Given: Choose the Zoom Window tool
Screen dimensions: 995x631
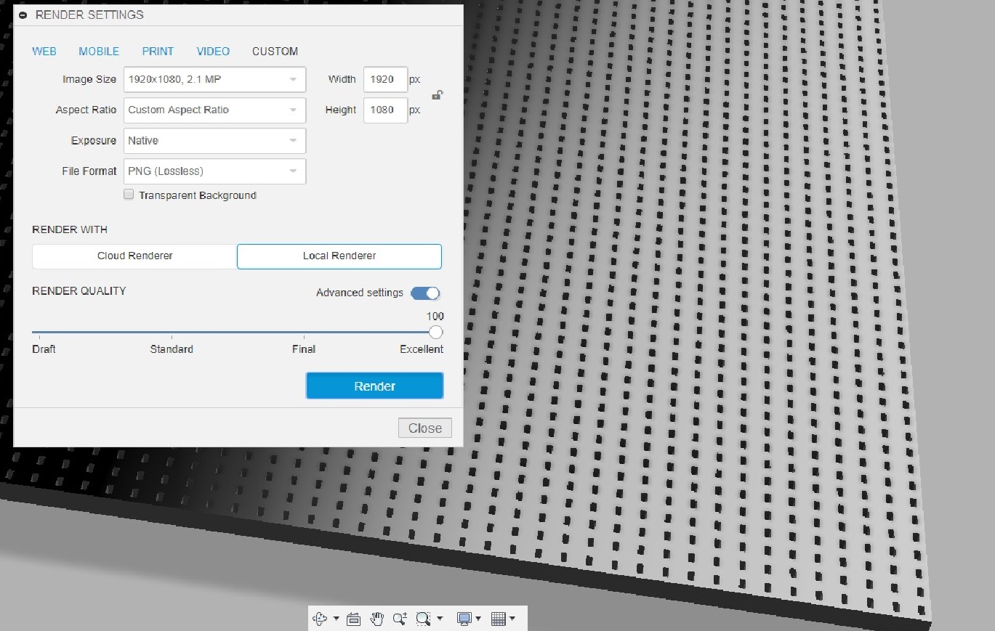Looking at the screenshot, I should click(424, 619).
